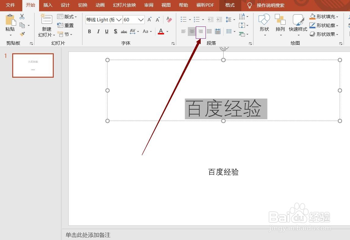This screenshot has width=350, height=240.
Task: Open the Drawing group dialog launcher
Action: click(x=341, y=44)
